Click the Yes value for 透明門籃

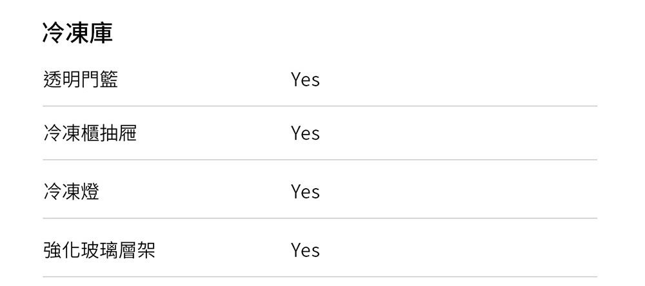pos(305,79)
